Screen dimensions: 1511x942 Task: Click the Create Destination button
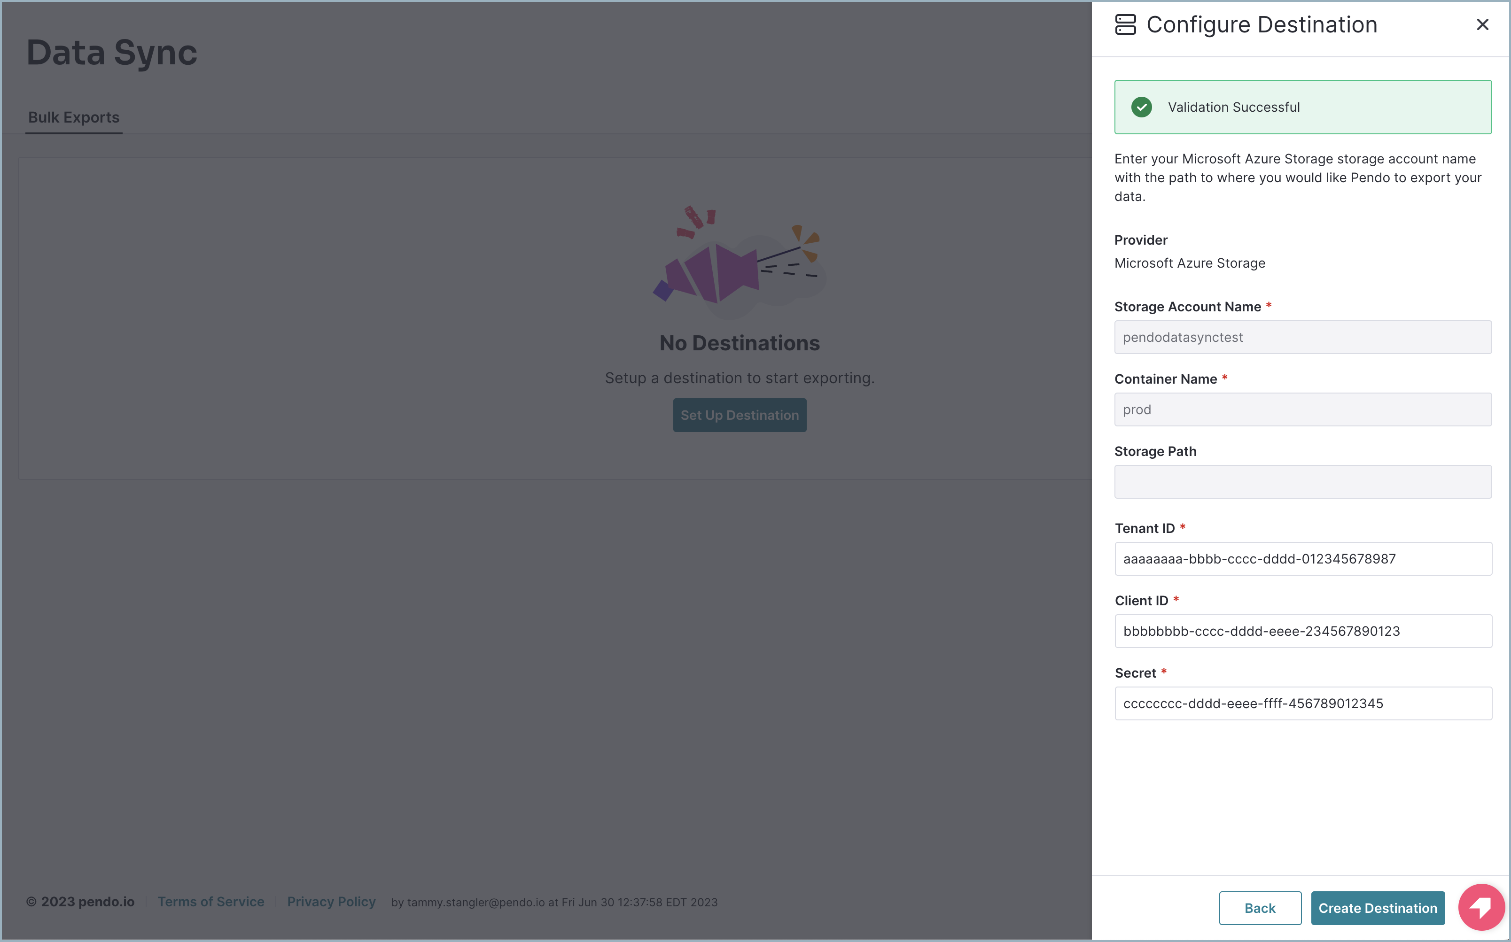tap(1378, 908)
